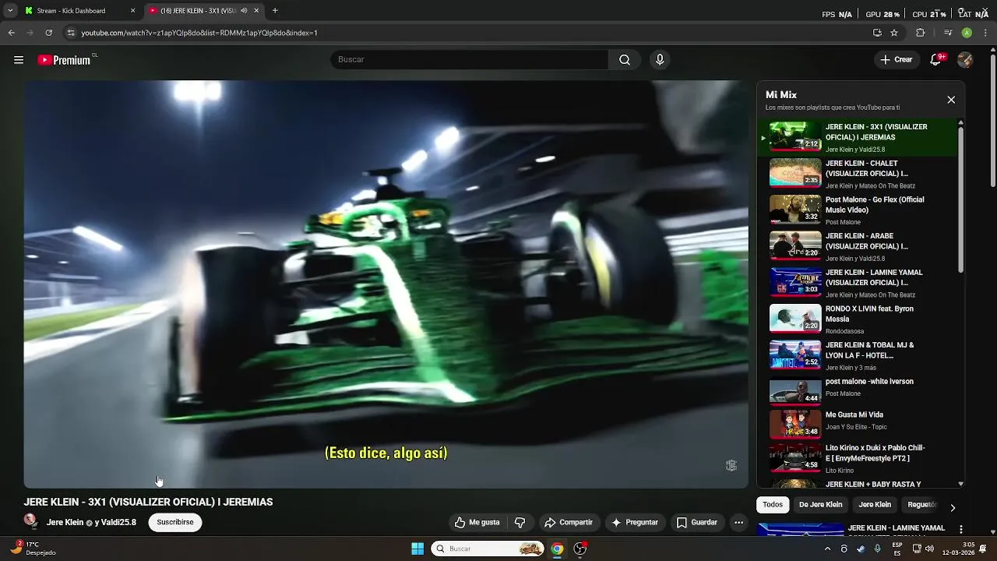
Task: Install app icon in address bar
Action: (x=877, y=33)
